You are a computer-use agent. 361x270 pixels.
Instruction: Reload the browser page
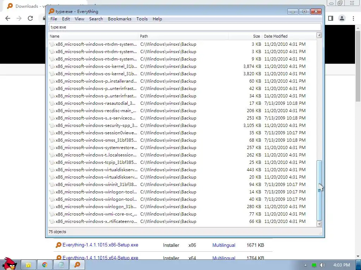click(30, 18)
